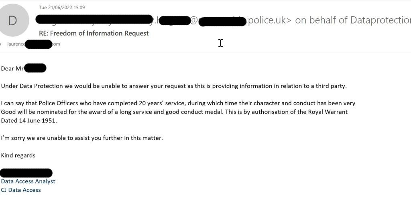Click the redacted surname after 'Dear Mr'
411x197 pixels.
(35, 68)
